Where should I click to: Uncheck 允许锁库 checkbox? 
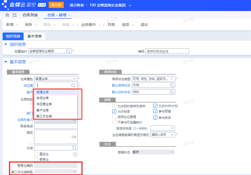[x=114, y=111]
